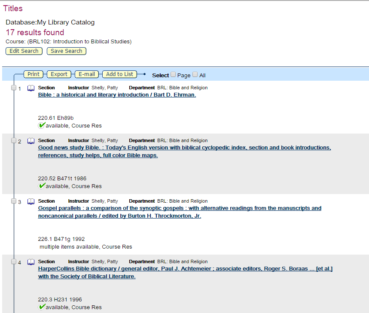Click the book icon next to the Good news study Bible
Viewport: 369px width, 313px height.
30,140
